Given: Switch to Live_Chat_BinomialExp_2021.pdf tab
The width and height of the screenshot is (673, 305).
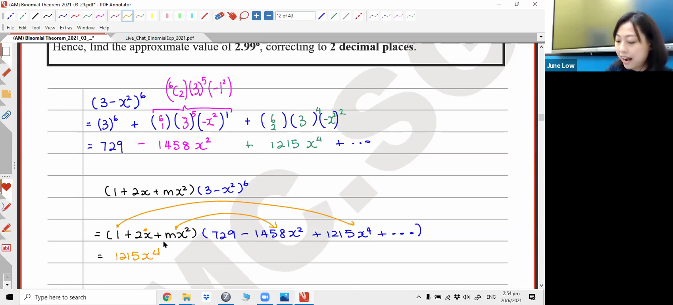Looking at the screenshot, I should 160,38.
